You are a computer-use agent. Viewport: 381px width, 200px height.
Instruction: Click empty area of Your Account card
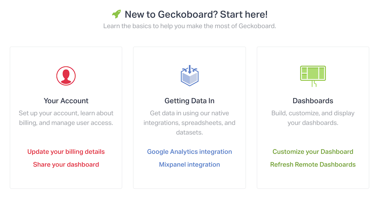(66, 178)
